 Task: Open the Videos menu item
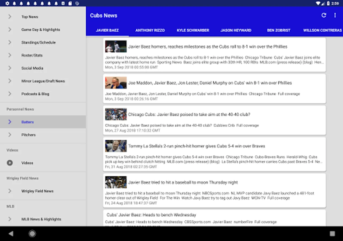click(x=43, y=163)
